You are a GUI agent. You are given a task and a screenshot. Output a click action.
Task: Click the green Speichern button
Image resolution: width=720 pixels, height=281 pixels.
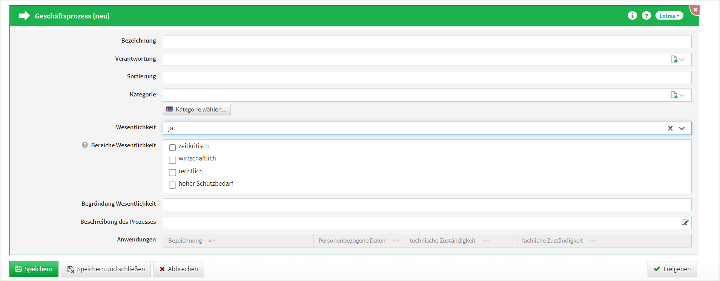click(x=34, y=269)
